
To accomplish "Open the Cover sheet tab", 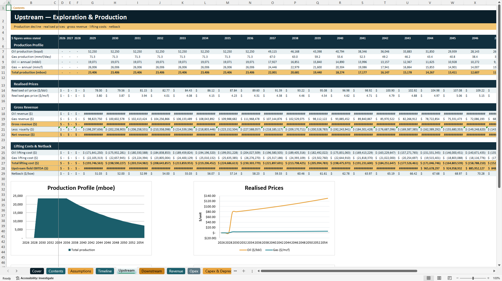I will coord(37,271).
